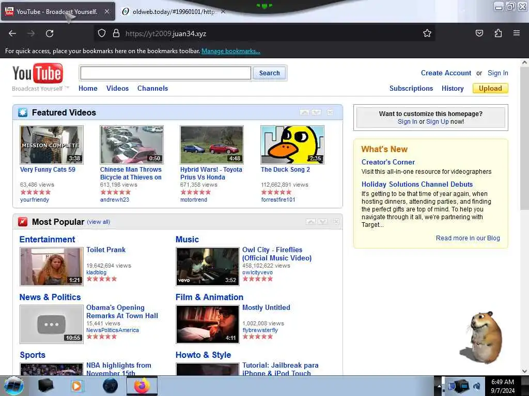Open Creator's Corner link
This screenshot has height=396, width=529.
[388, 162]
